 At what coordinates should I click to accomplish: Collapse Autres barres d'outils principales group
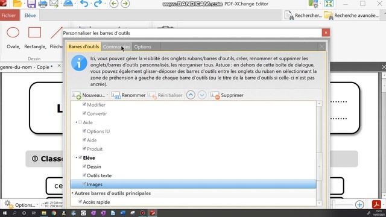click(72, 193)
